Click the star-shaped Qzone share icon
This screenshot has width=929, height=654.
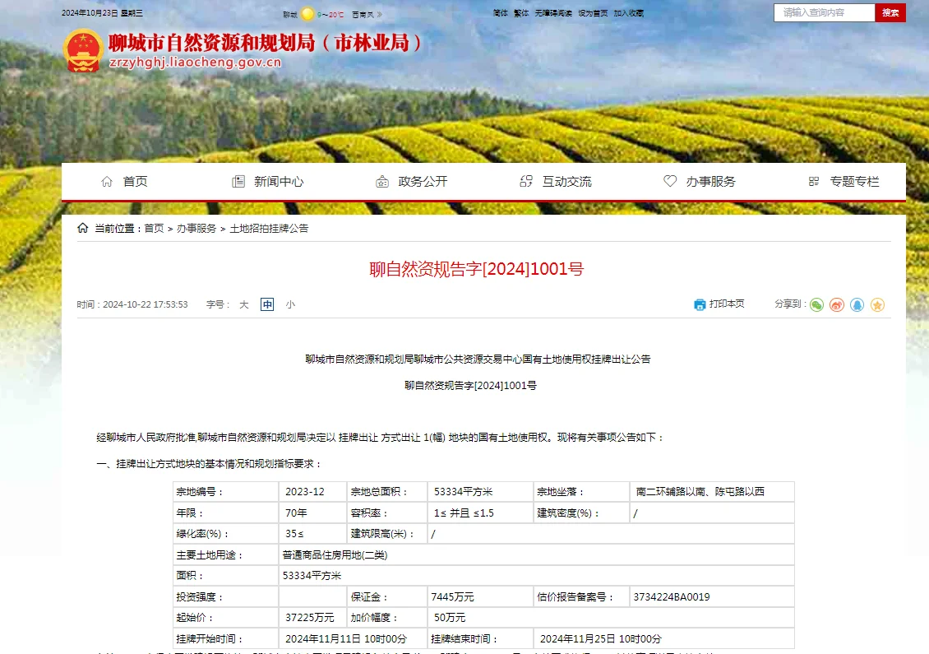pyautogui.click(x=877, y=304)
